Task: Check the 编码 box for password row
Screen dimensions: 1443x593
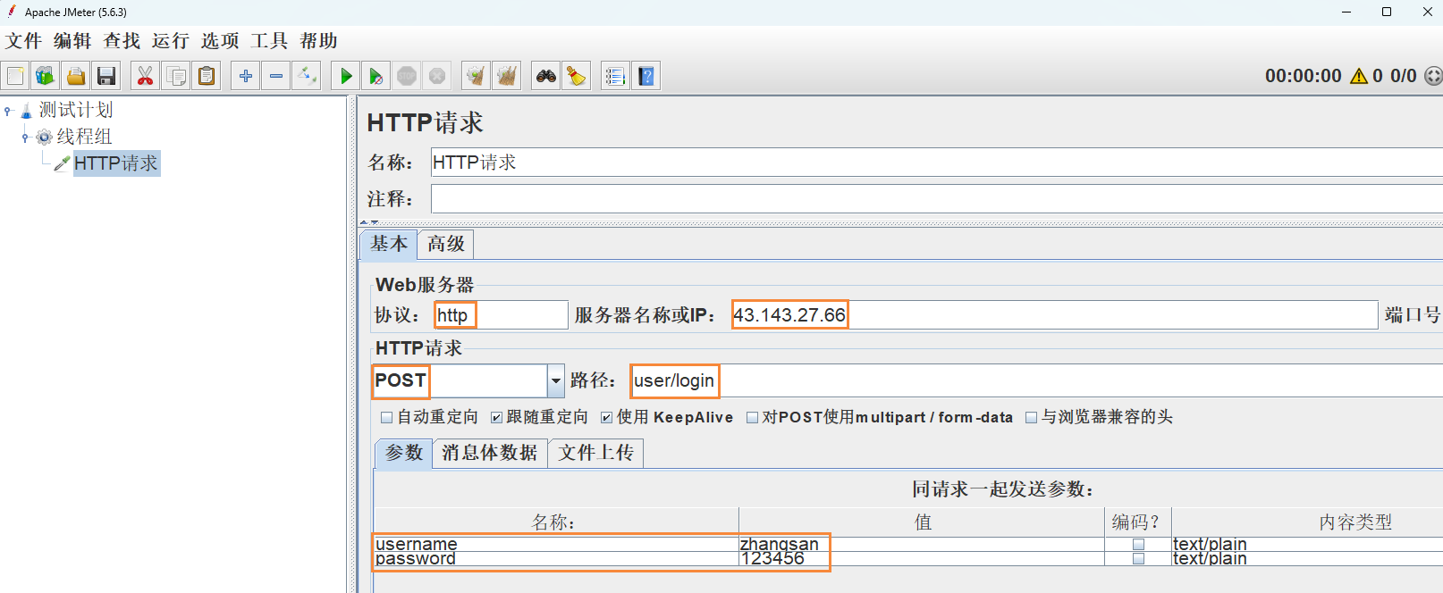Action: click(x=1138, y=559)
